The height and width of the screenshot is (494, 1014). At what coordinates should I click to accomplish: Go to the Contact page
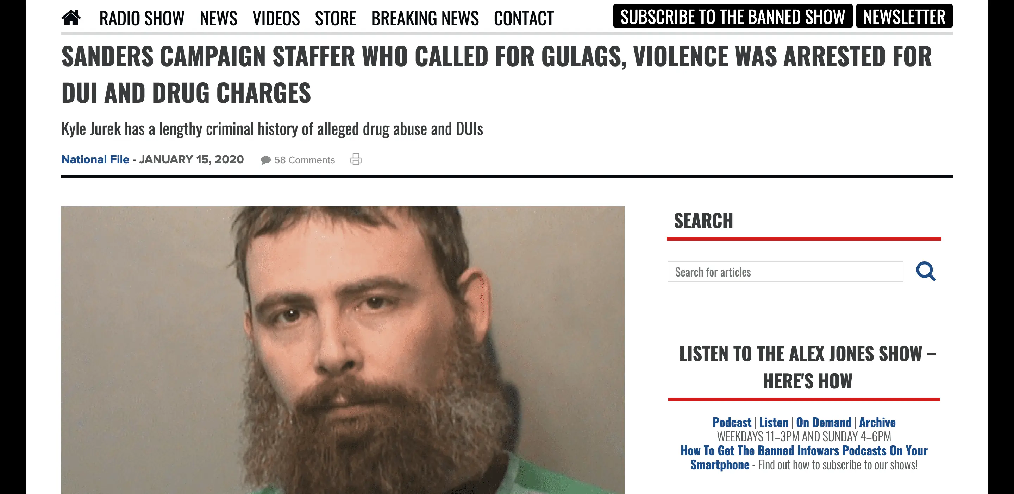tap(524, 18)
